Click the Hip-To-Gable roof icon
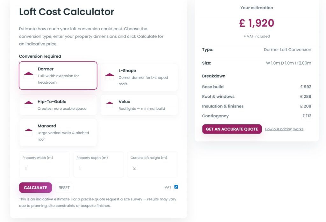 click(x=28, y=104)
